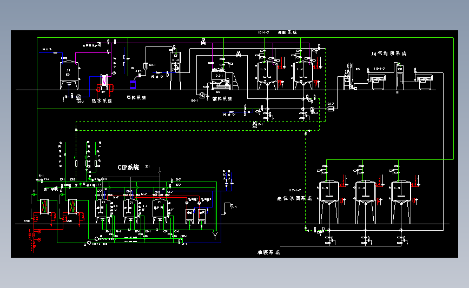Viewport: 469px width, 288px height.
Task: Select the 调配系统 title at top
Action: 287,32
